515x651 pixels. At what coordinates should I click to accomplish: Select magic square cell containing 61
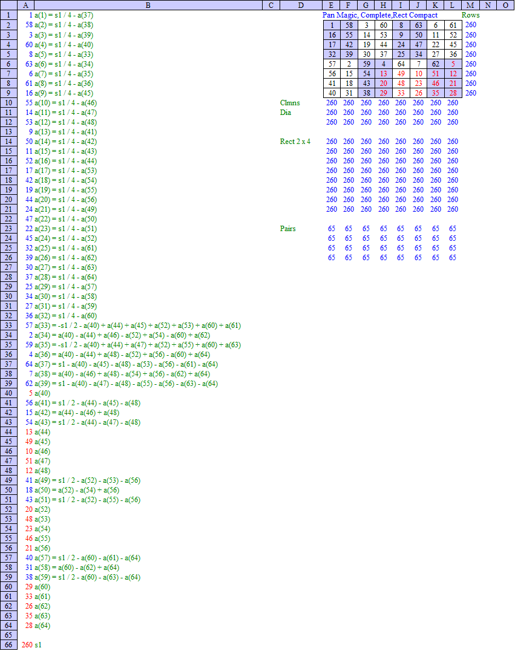pos(453,25)
